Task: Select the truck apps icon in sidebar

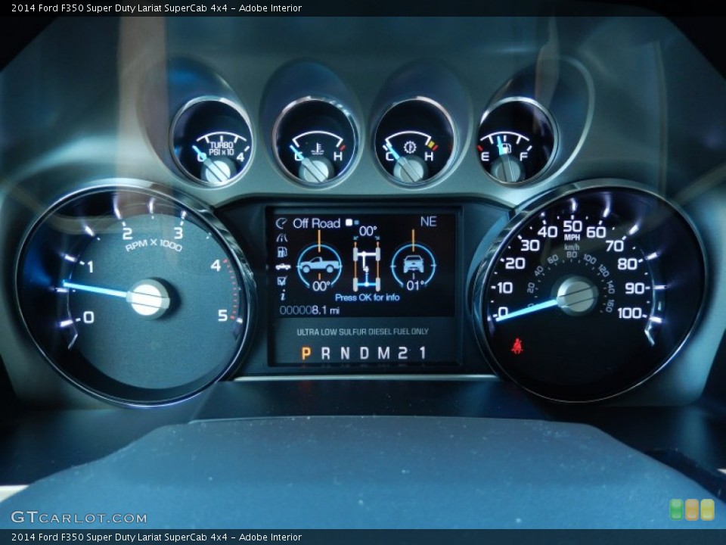Action: point(282,266)
